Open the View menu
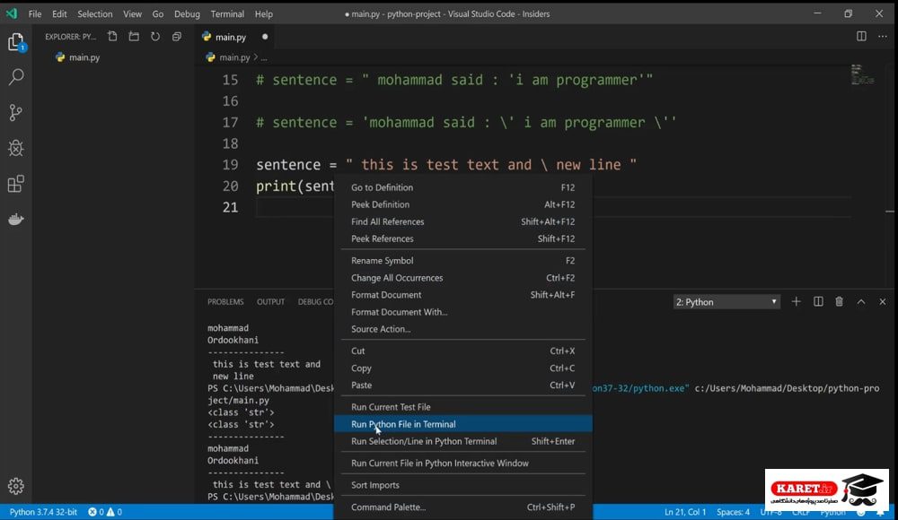The height and width of the screenshot is (520, 898). click(x=132, y=13)
